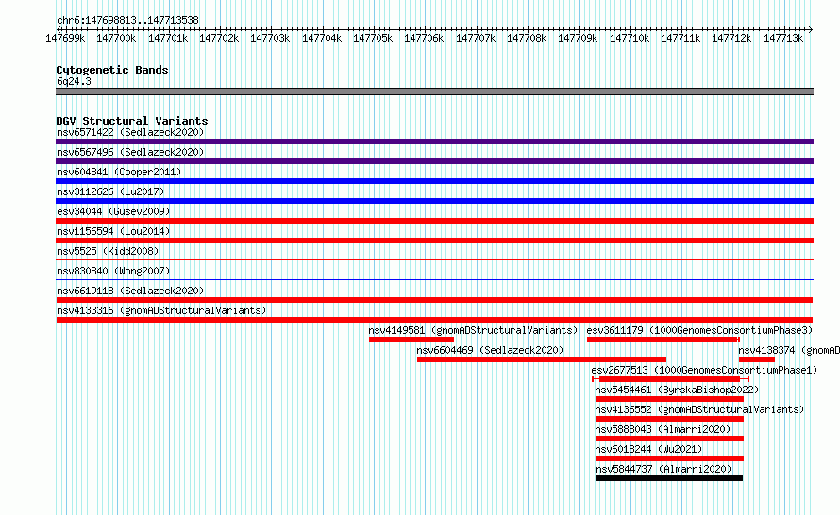This screenshot has width=840, height=515.
Task: Click the thin blue nsv830840 line
Action: (434, 279)
